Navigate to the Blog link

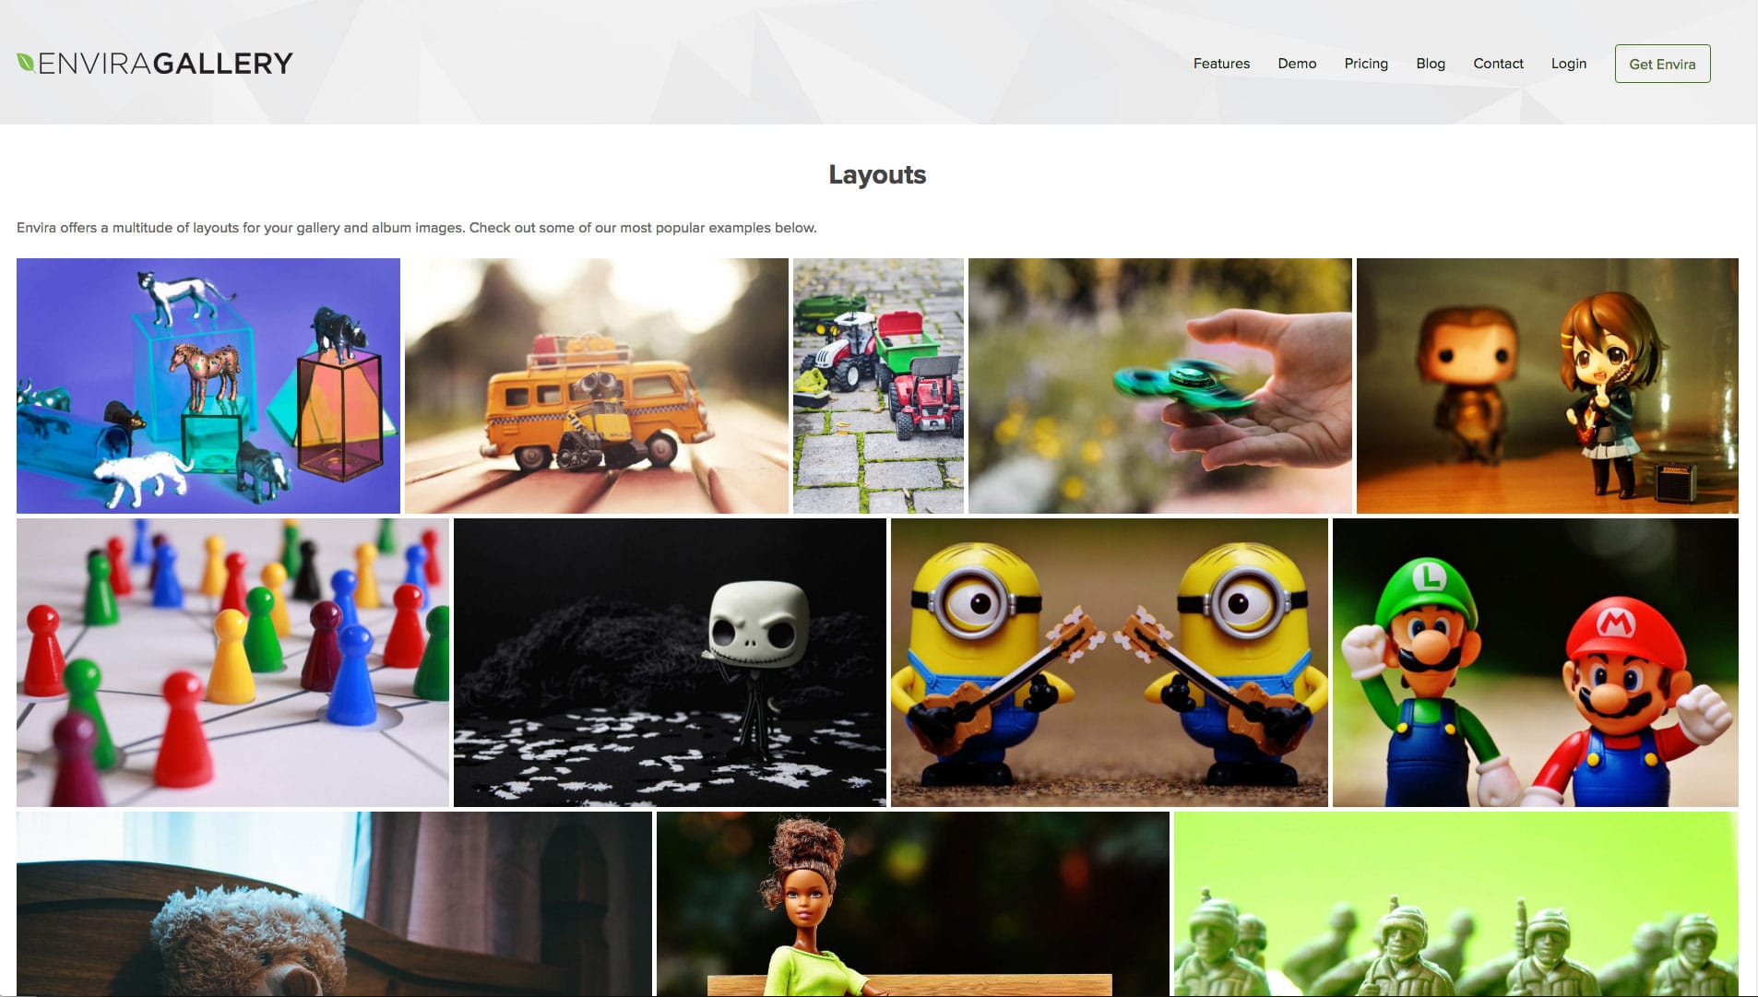tap(1431, 64)
